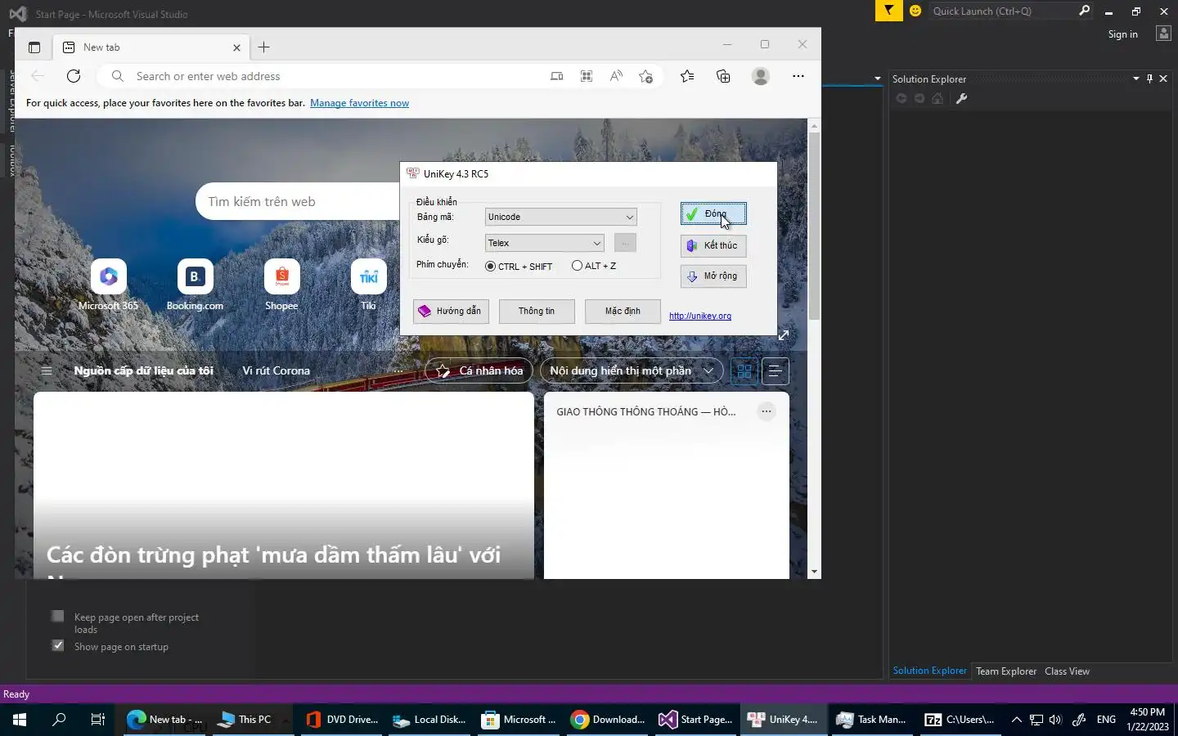The height and width of the screenshot is (736, 1178).
Task: Switch to Class View tab
Action: (x=1067, y=671)
